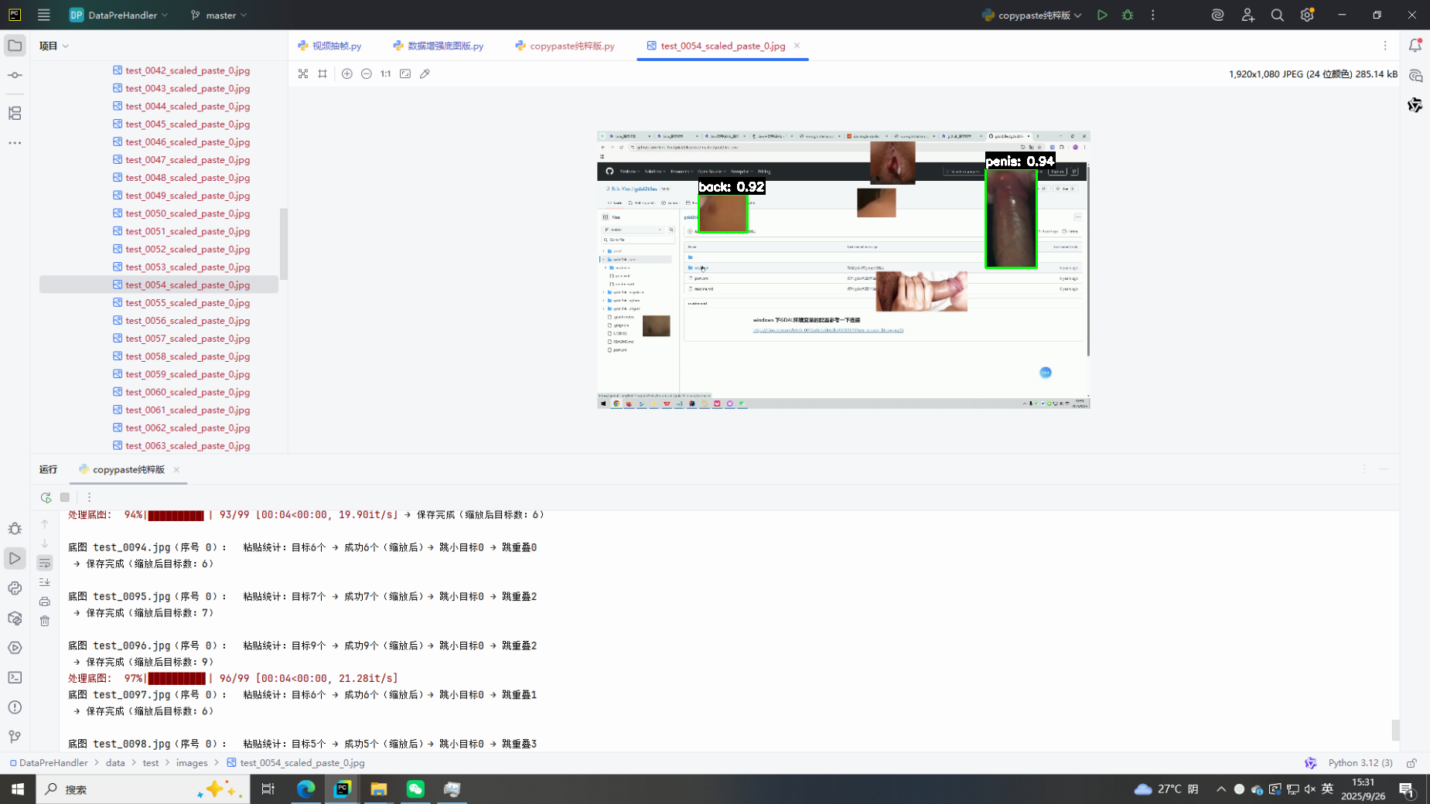Click the zoom in icon in image toolbar
Image resolution: width=1430 pixels, height=804 pixels.
[346, 73]
